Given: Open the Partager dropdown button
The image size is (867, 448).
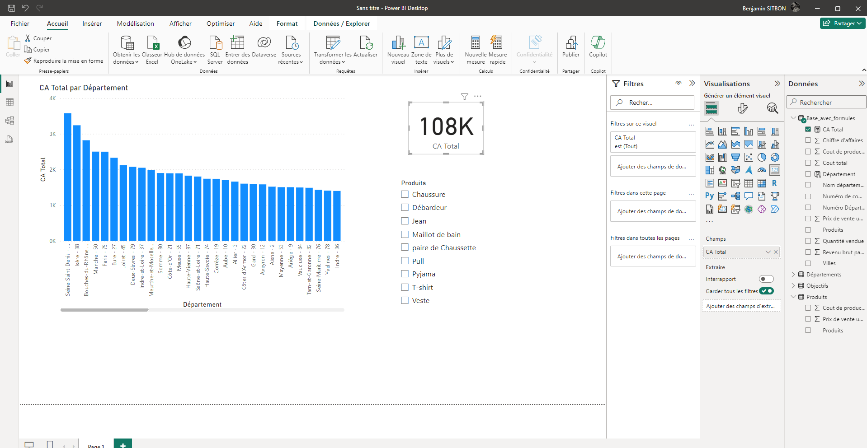Looking at the screenshot, I should 843,23.
